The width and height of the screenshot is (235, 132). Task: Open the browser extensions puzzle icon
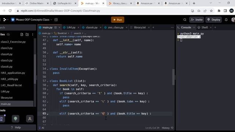click(x=219, y=11)
